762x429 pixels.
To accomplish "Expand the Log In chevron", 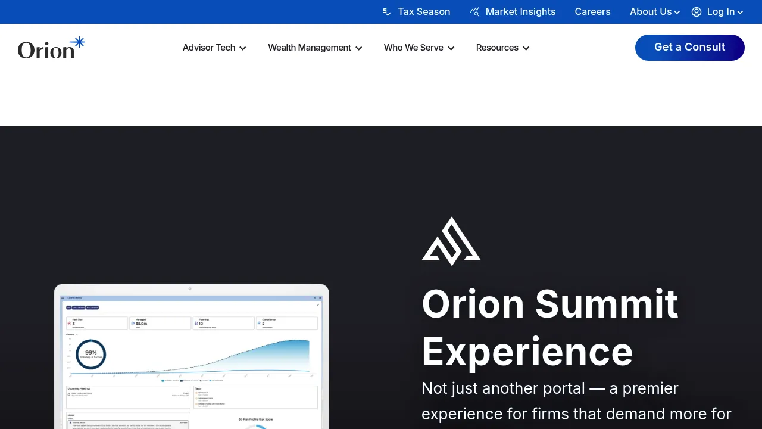I will coord(740,13).
